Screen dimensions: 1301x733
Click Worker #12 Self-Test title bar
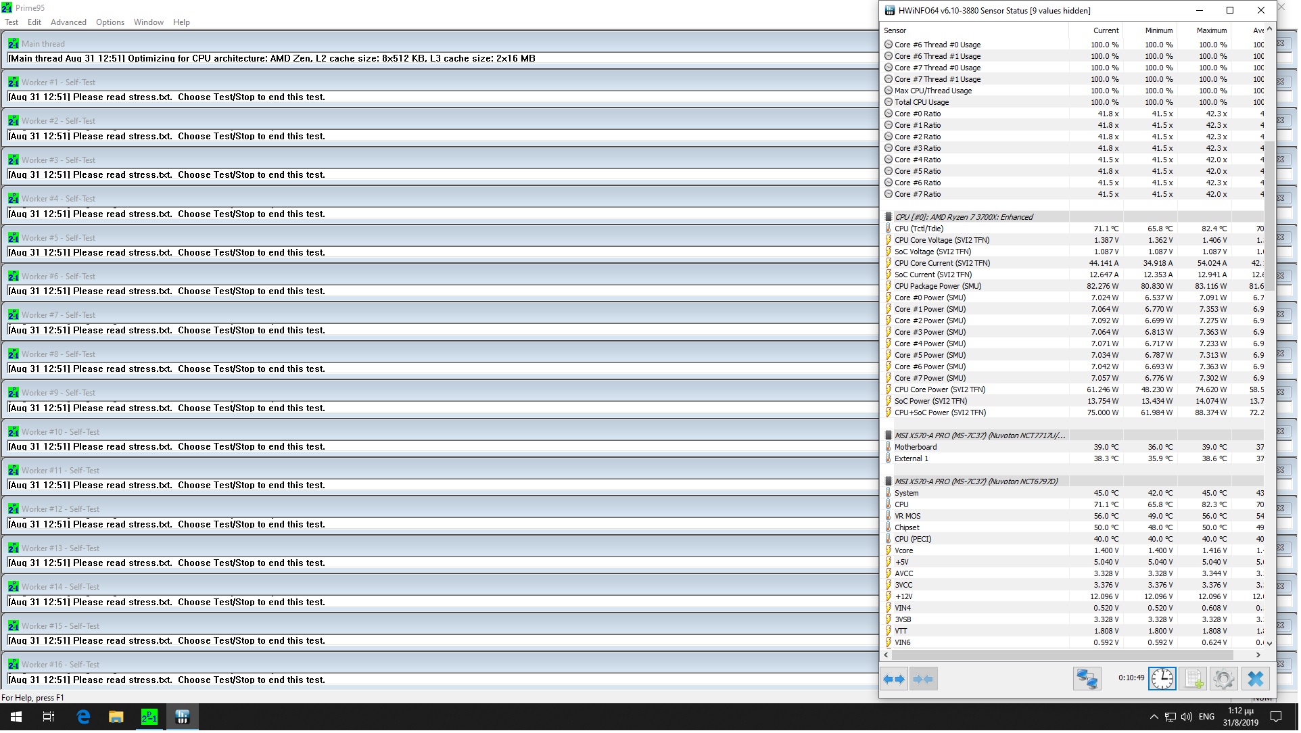[x=440, y=510]
